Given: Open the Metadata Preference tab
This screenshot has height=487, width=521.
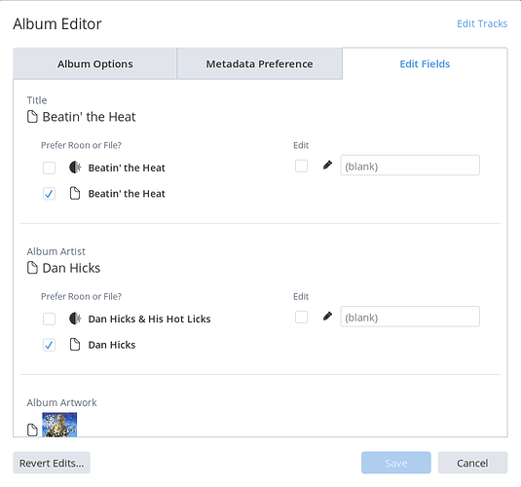Looking at the screenshot, I should pos(259,63).
